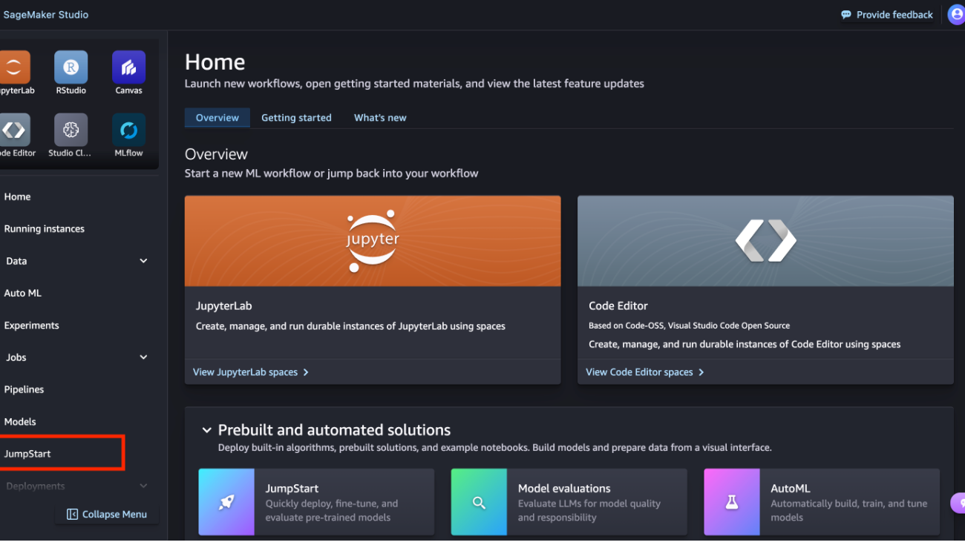965x542 pixels.
Task: Switch to the Getting started tab
Action: click(x=296, y=118)
